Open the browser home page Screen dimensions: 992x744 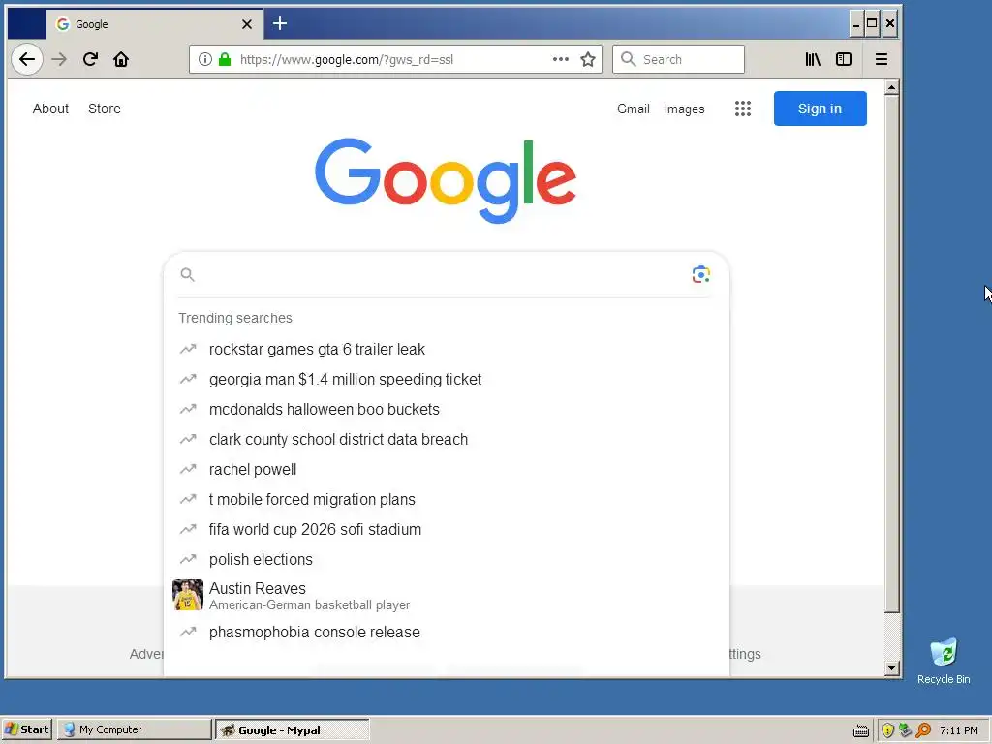click(121, 59)
